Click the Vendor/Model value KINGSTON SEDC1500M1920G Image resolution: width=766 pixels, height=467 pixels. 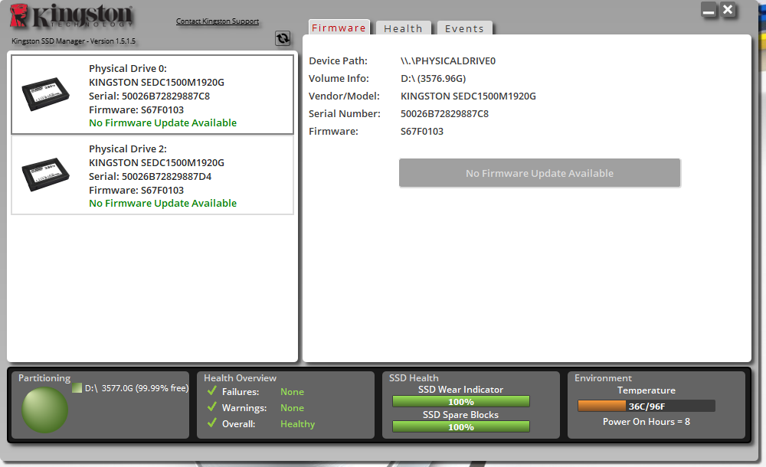[x=468, y=96]
